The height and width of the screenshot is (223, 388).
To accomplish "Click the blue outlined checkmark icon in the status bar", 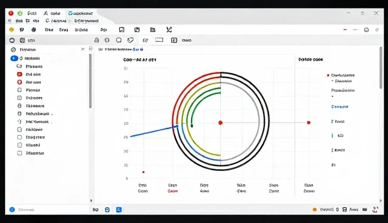I will tap(107, 210).
